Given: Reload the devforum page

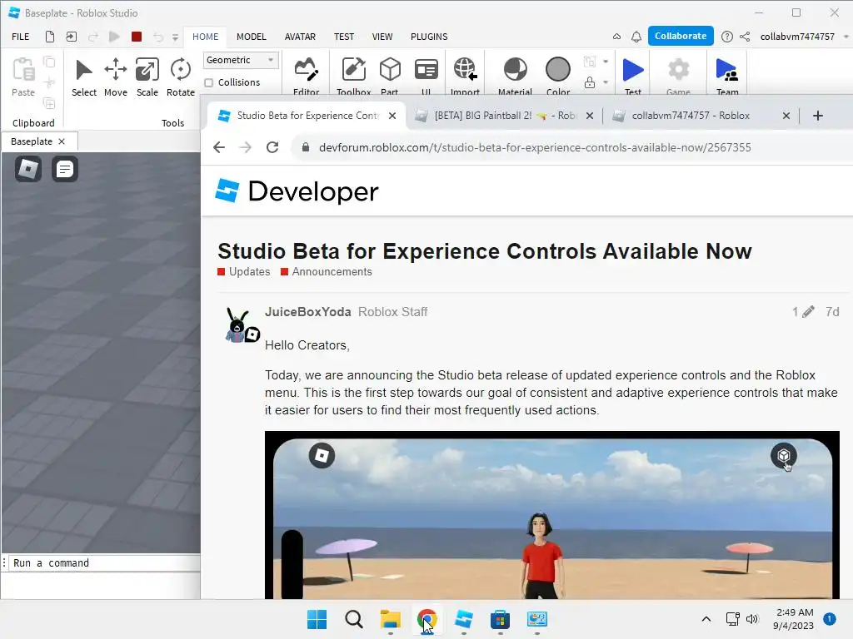Looking at the screenshot, I should click(272, 147).
